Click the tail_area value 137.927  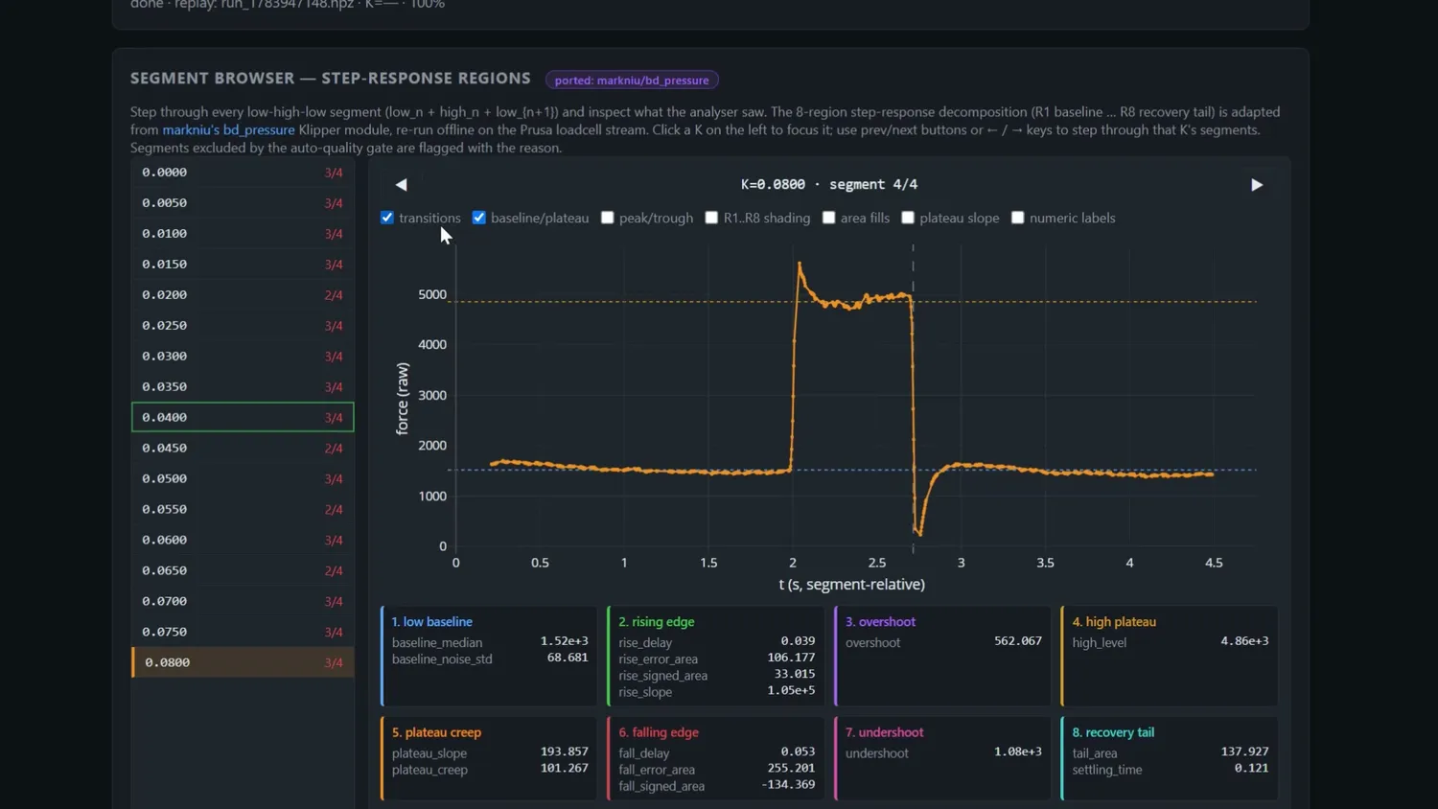pos(1244,751)
